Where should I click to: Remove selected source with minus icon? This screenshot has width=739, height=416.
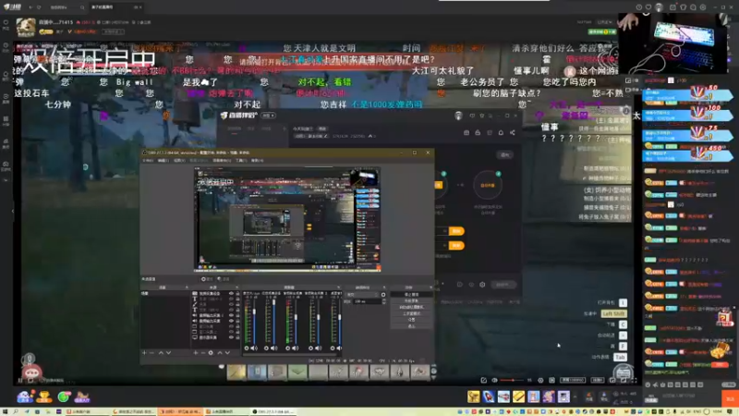[203, 353]
